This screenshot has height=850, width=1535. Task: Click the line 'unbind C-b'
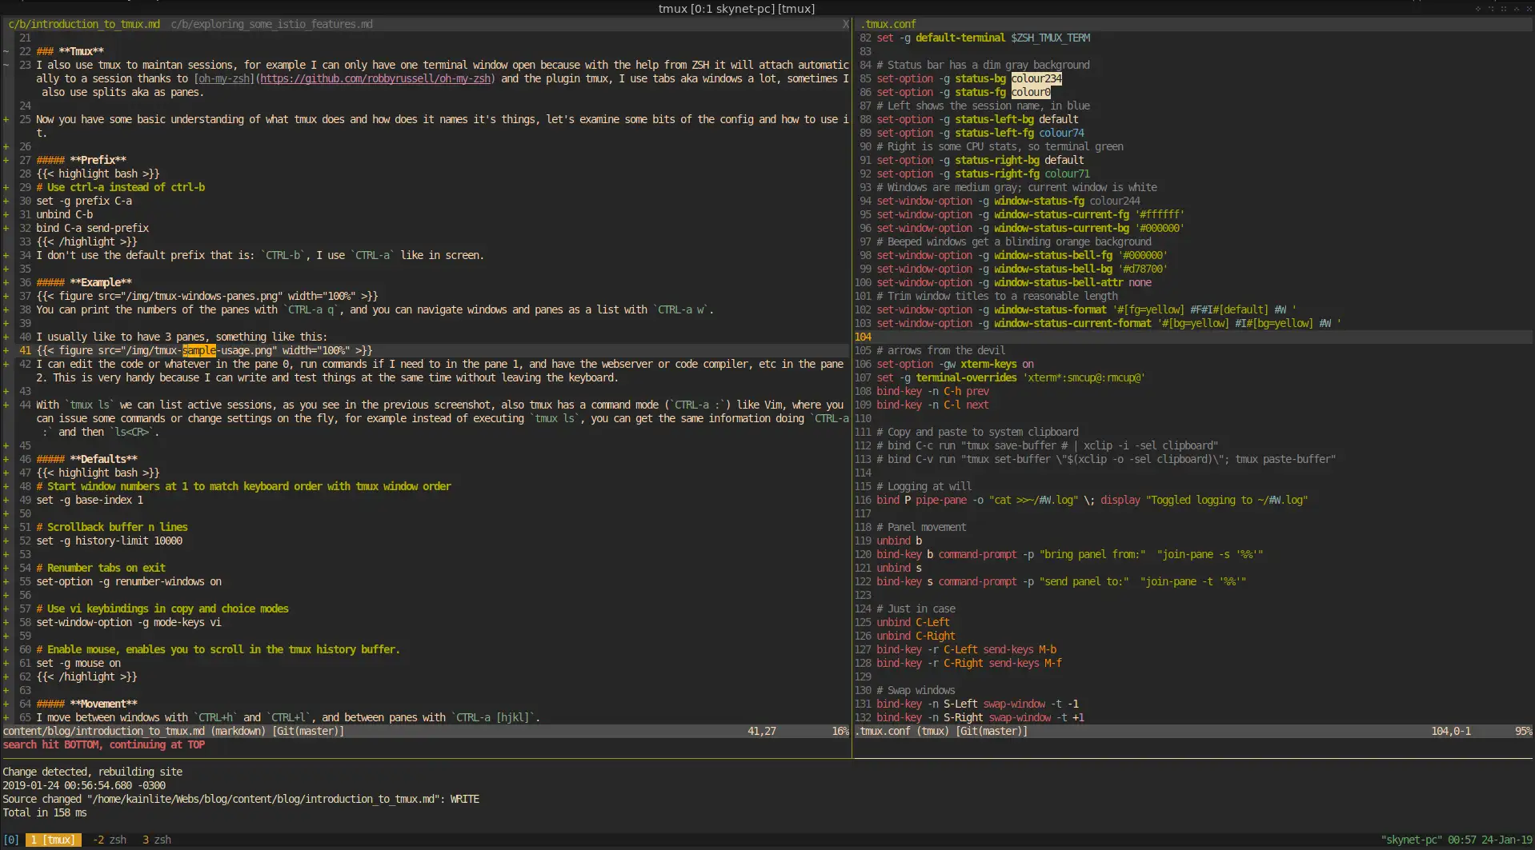(65, 214)
